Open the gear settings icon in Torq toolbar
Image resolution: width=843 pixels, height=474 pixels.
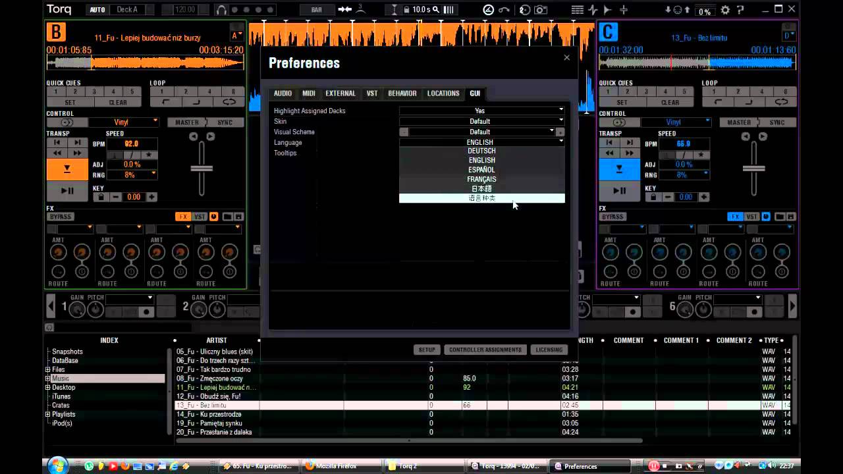click(x=725, y=10)
